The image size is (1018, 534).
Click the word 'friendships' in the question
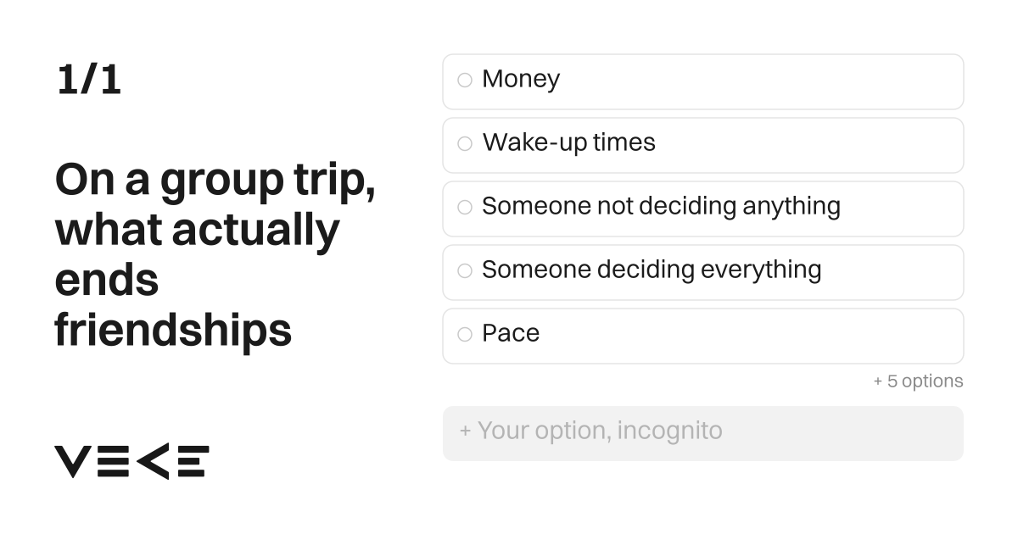174,331
